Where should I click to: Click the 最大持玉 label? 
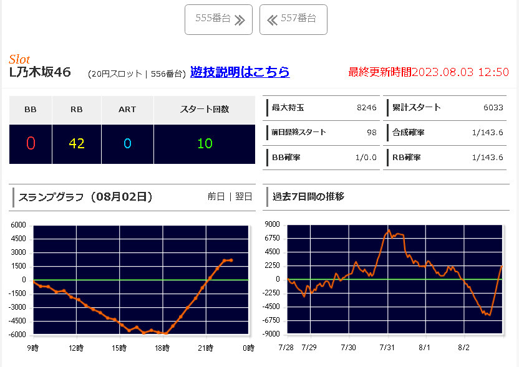[288, 108]
